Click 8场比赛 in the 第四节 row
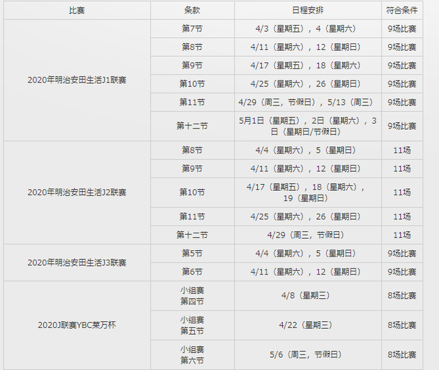The width and height of the screenshot is (439, 370). (x=402, y=296)
